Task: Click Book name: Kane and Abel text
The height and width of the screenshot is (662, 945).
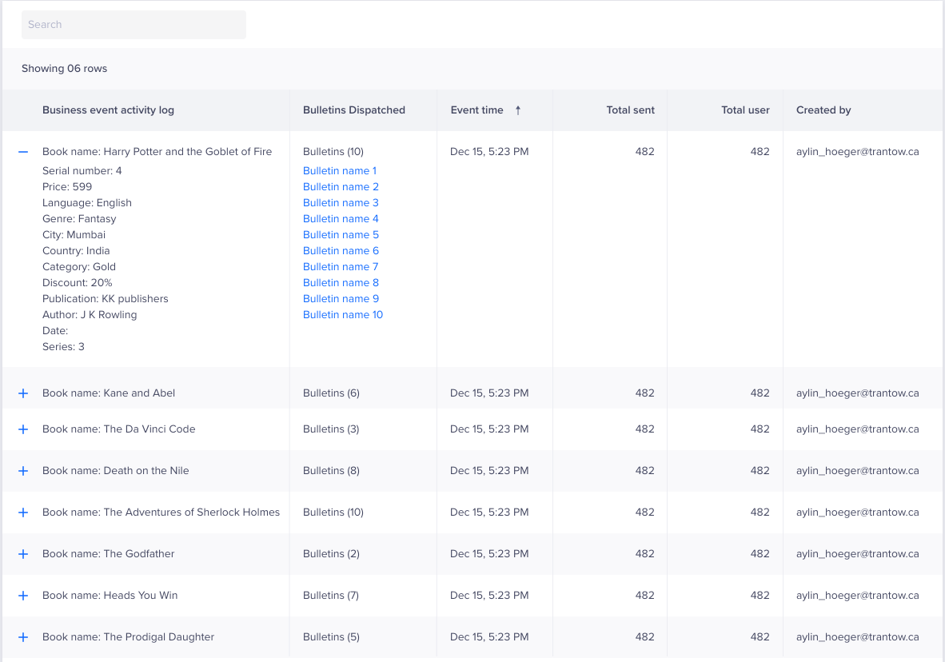Action: (109, 393)
